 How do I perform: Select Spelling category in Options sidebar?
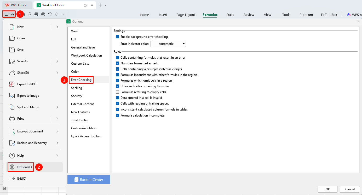[77, 88]
